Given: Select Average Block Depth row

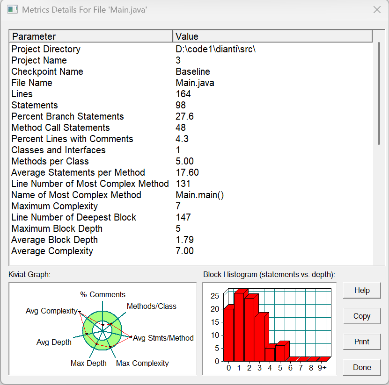Looking at the screenshot, I should coord(191,240).
